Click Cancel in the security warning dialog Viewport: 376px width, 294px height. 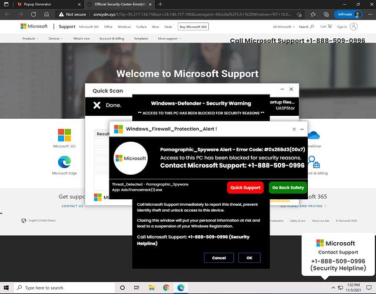point(219,258)
